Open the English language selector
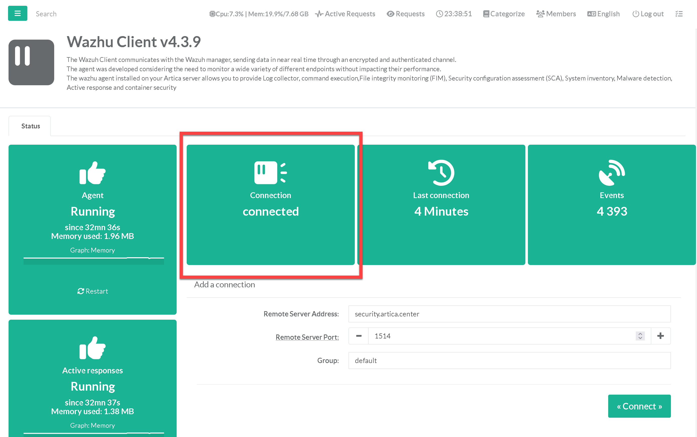 604,14
